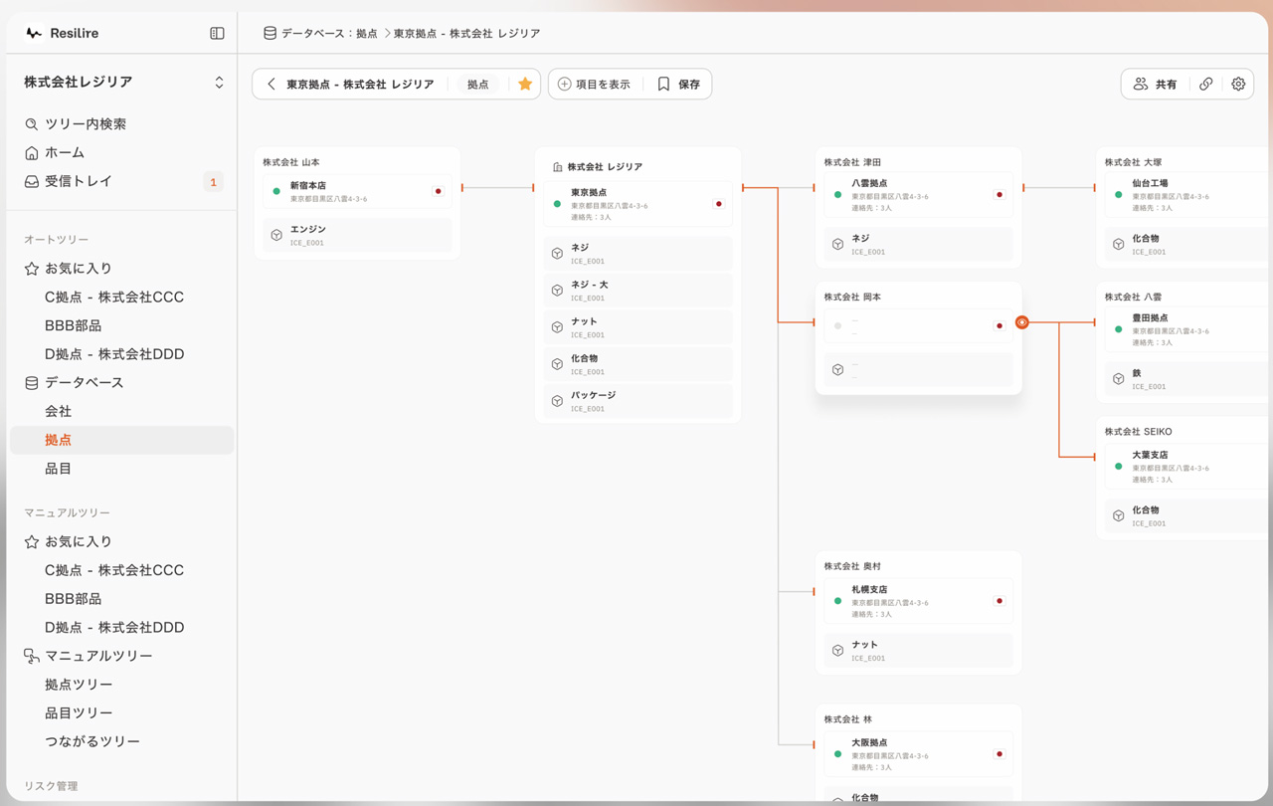Click red status dot on 新宿本店
This screenshot has height=806, width=1273.
point(438,191)
